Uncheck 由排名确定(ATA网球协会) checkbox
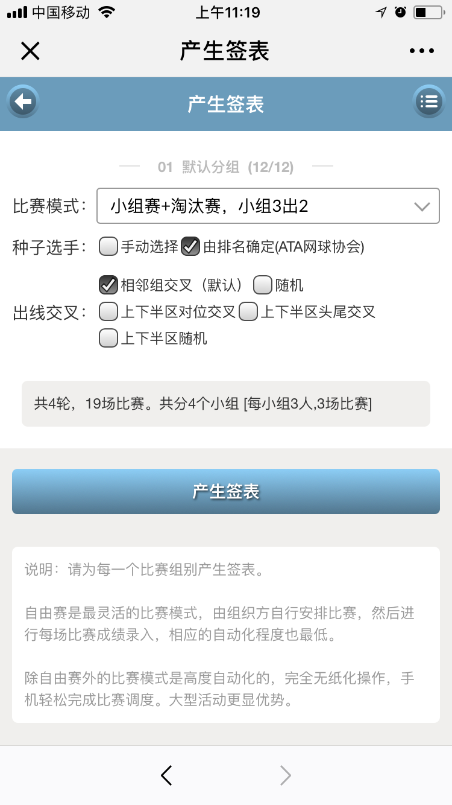This screenshot has height=805, width=452. 191,246
